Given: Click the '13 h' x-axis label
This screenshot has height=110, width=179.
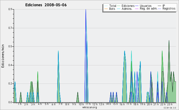Looking at the screenshot, I should tap(101, 104).
